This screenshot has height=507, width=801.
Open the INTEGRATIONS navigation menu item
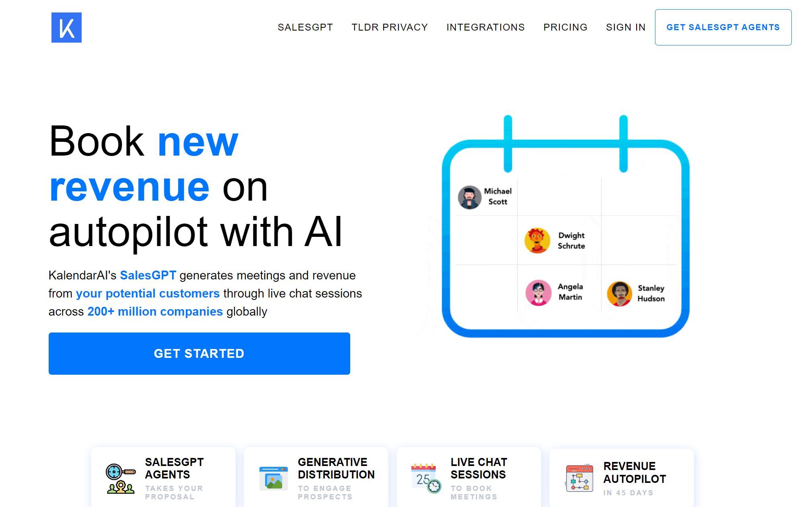click(x=486, y=27)
